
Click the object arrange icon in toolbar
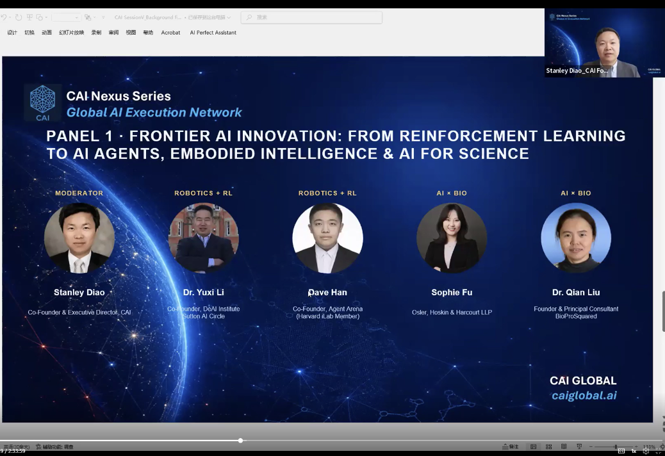[x=88, y=17]
